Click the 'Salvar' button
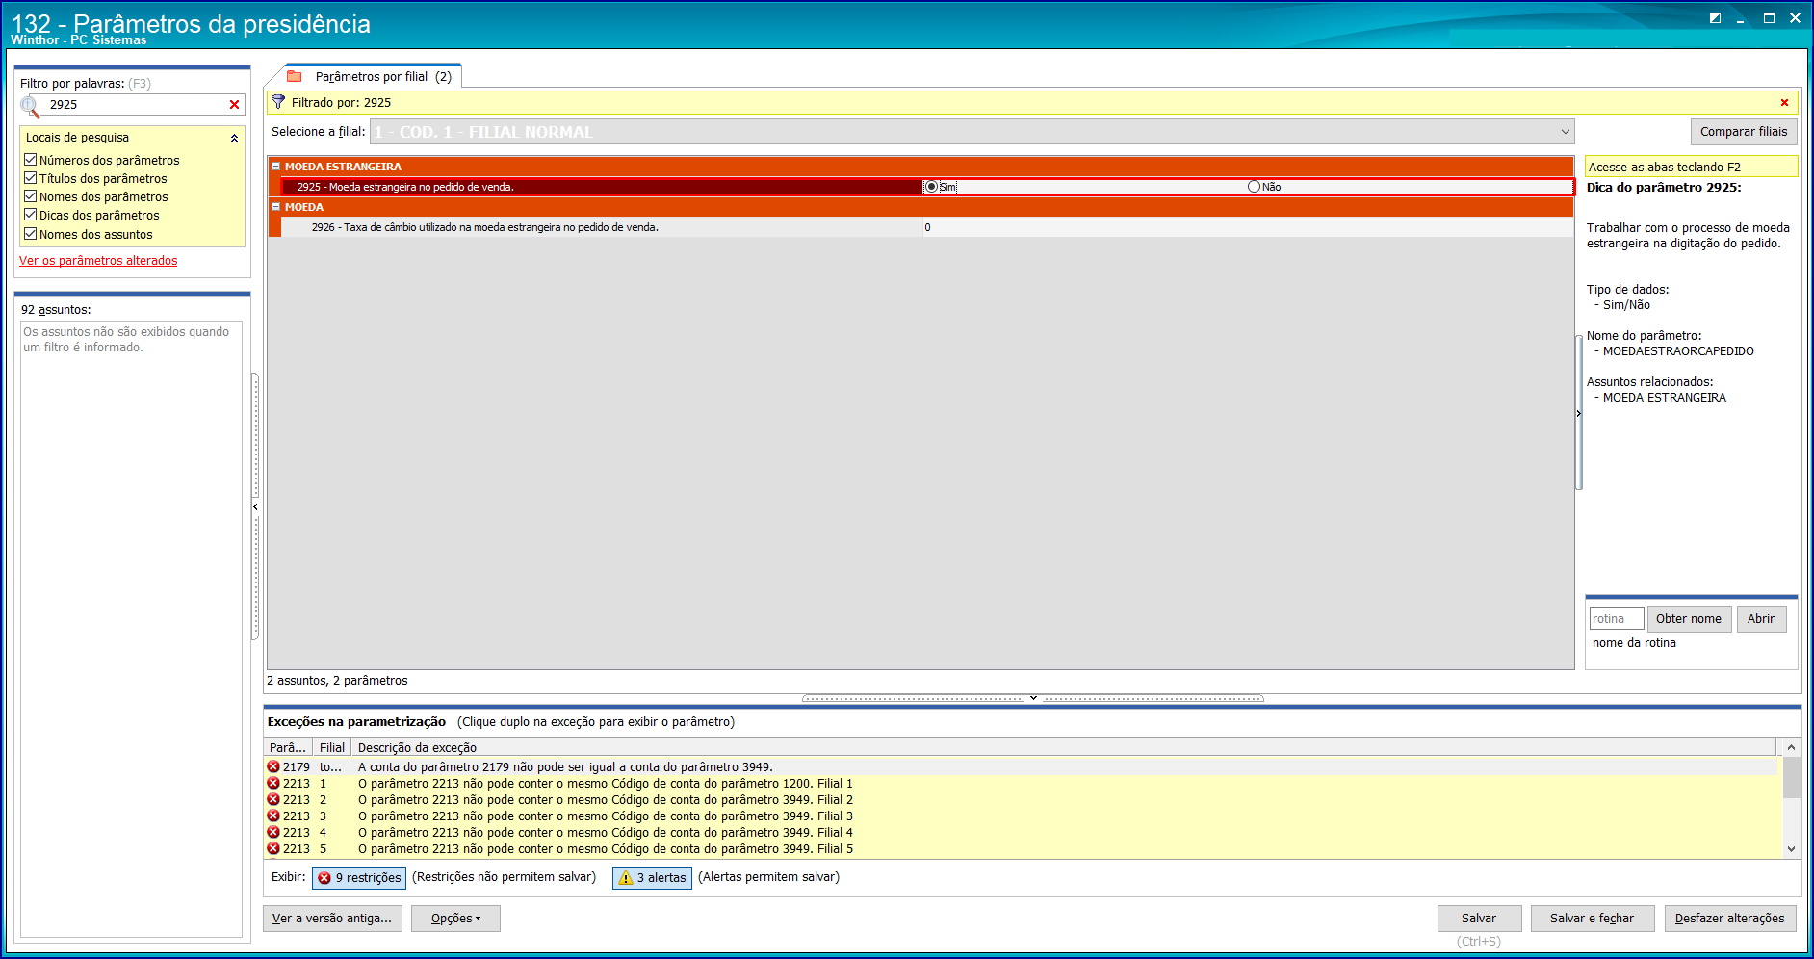Image resolution: width=1814 pixels, height=959 pixels. coord(1479,919)
